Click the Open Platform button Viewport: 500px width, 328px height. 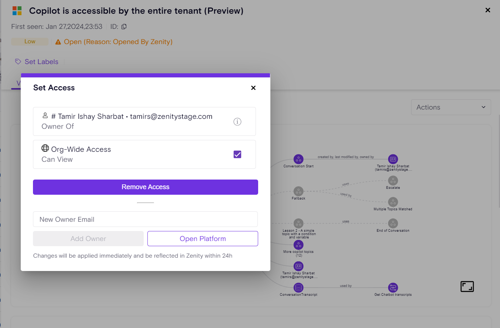(203, 239)
